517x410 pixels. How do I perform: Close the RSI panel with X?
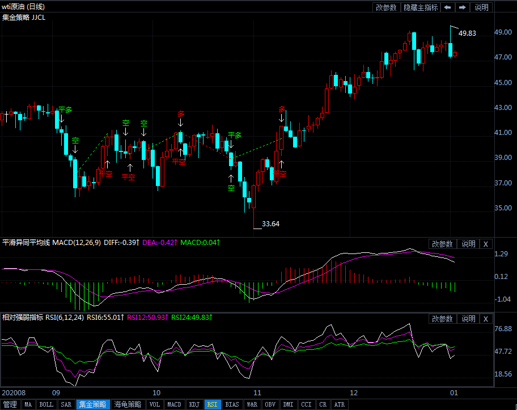pyautogui.click(x=486, y=319)
